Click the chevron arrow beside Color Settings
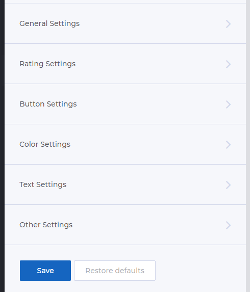The image size is (250, 292). click(x=228, y=145)
